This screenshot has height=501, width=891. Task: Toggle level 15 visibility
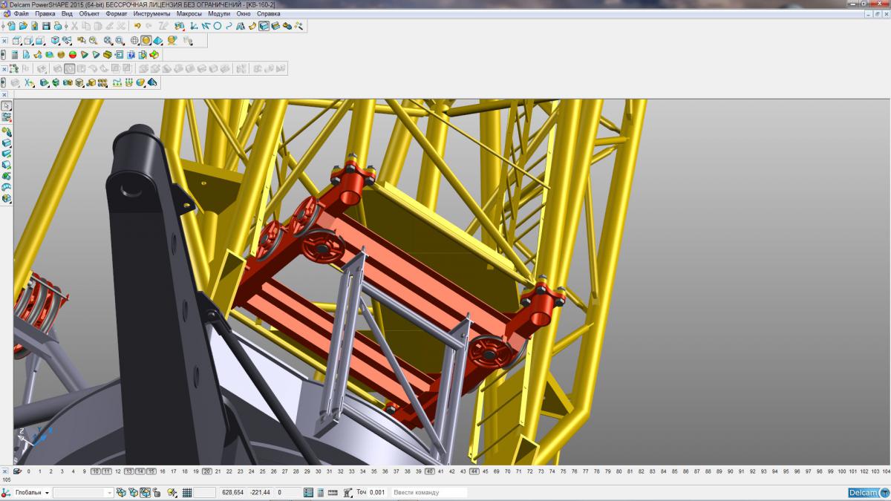(151, 471)
